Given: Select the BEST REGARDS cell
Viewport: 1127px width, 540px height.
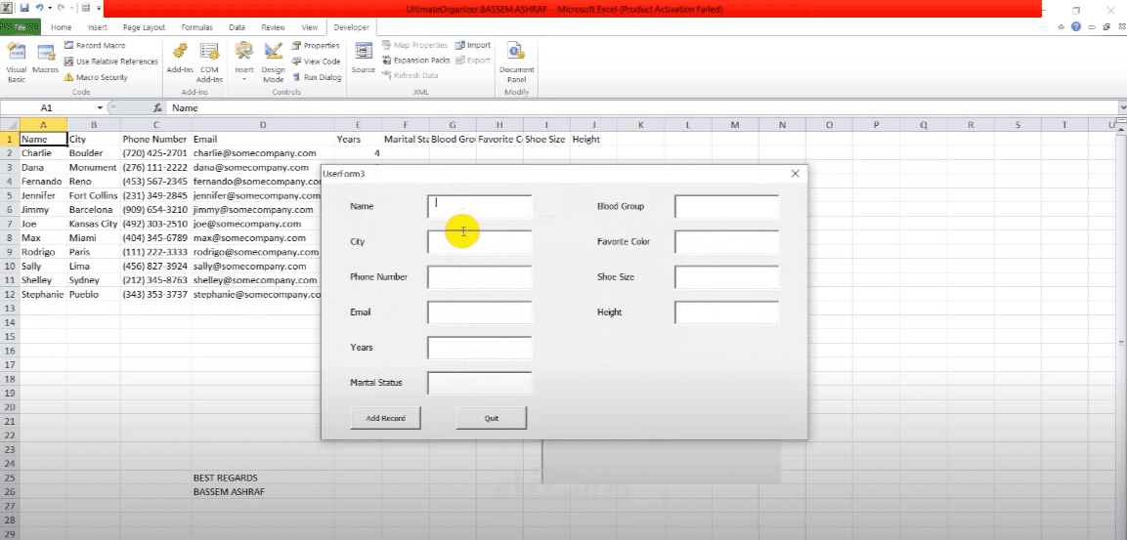Looking at the screenshot, I should [262, 478].
